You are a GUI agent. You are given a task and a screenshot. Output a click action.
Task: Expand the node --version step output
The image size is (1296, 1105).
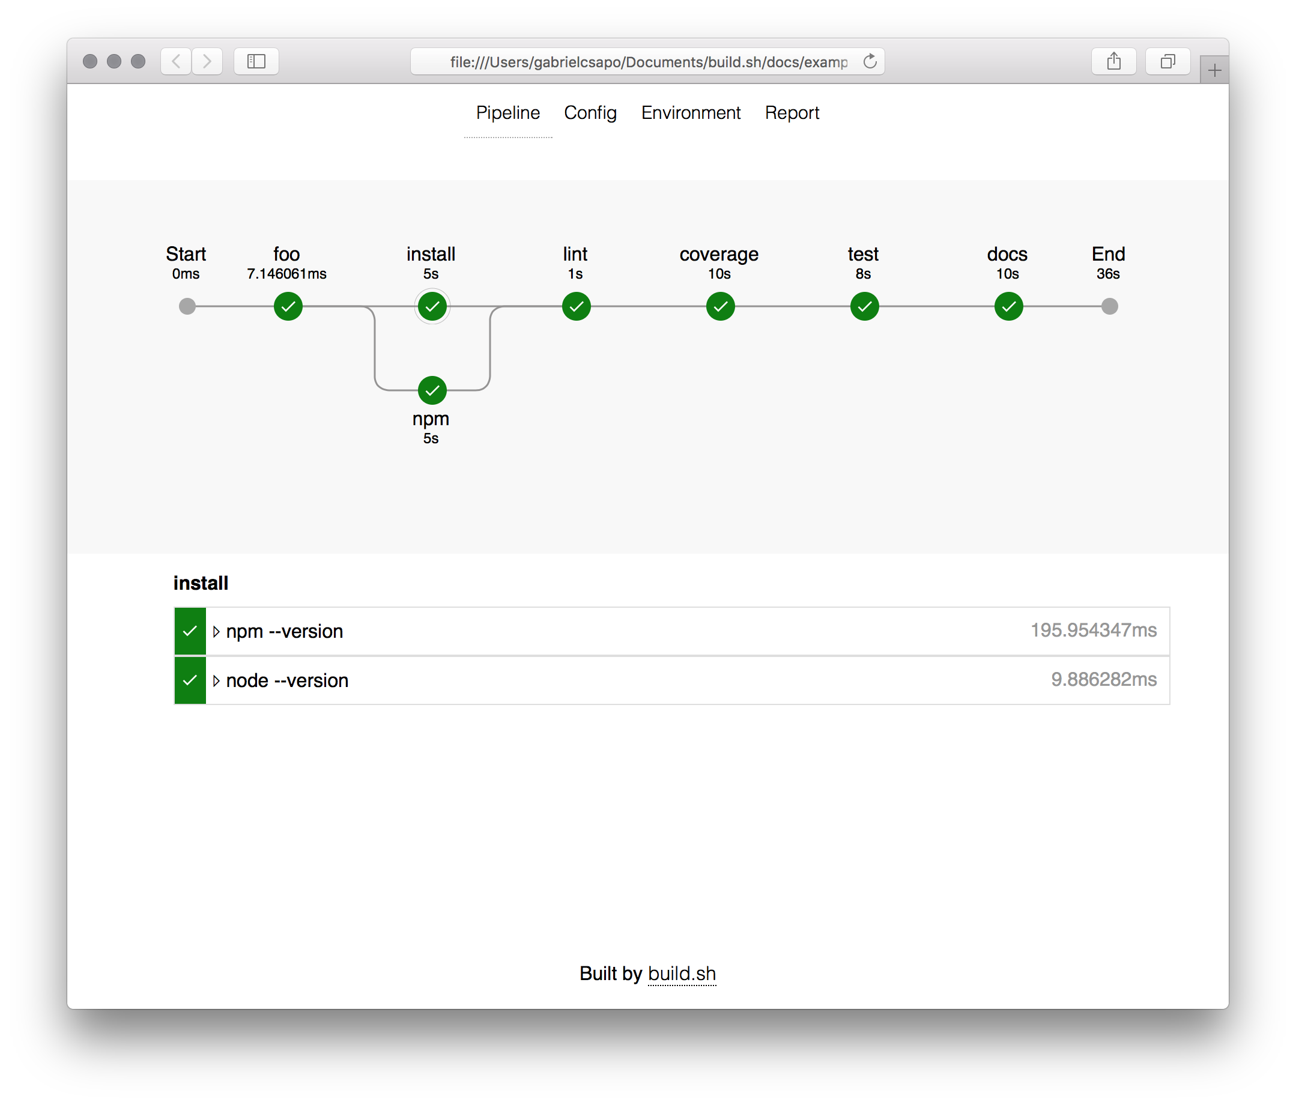tap(216, 680)
